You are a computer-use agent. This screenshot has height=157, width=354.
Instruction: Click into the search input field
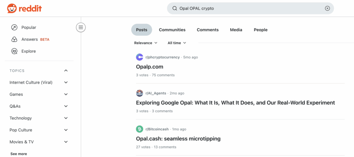(249, 8)
